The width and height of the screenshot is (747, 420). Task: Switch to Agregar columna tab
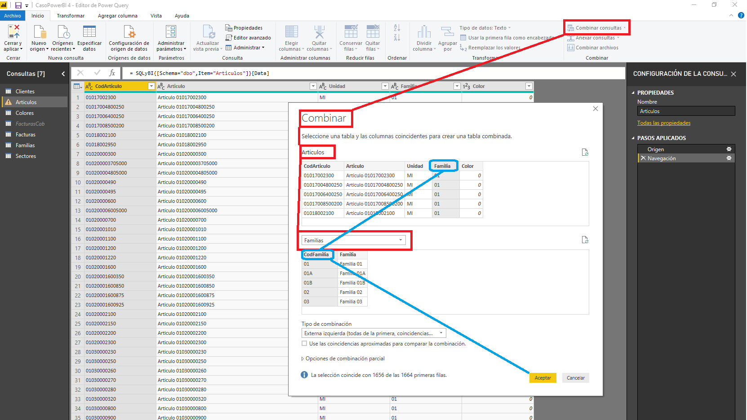(118, 16)
